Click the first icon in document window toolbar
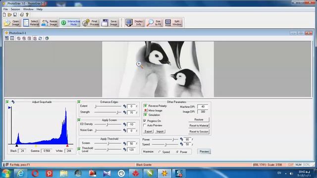This screenshot has width=317, height=178. coord(6,39)
